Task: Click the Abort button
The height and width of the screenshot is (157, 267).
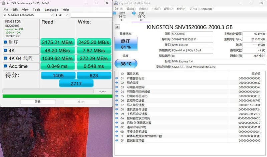Action: point(81,102)
